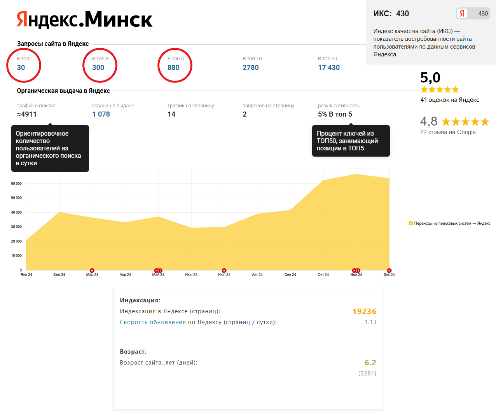Viewport: 496px width, 417px height.
Task: Click the '41 оценок на Яндекс' text
Action: 450,100
